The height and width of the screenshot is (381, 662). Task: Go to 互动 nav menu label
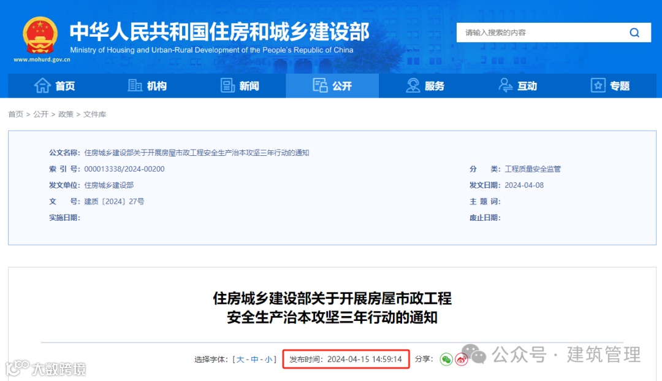point(527,86)
